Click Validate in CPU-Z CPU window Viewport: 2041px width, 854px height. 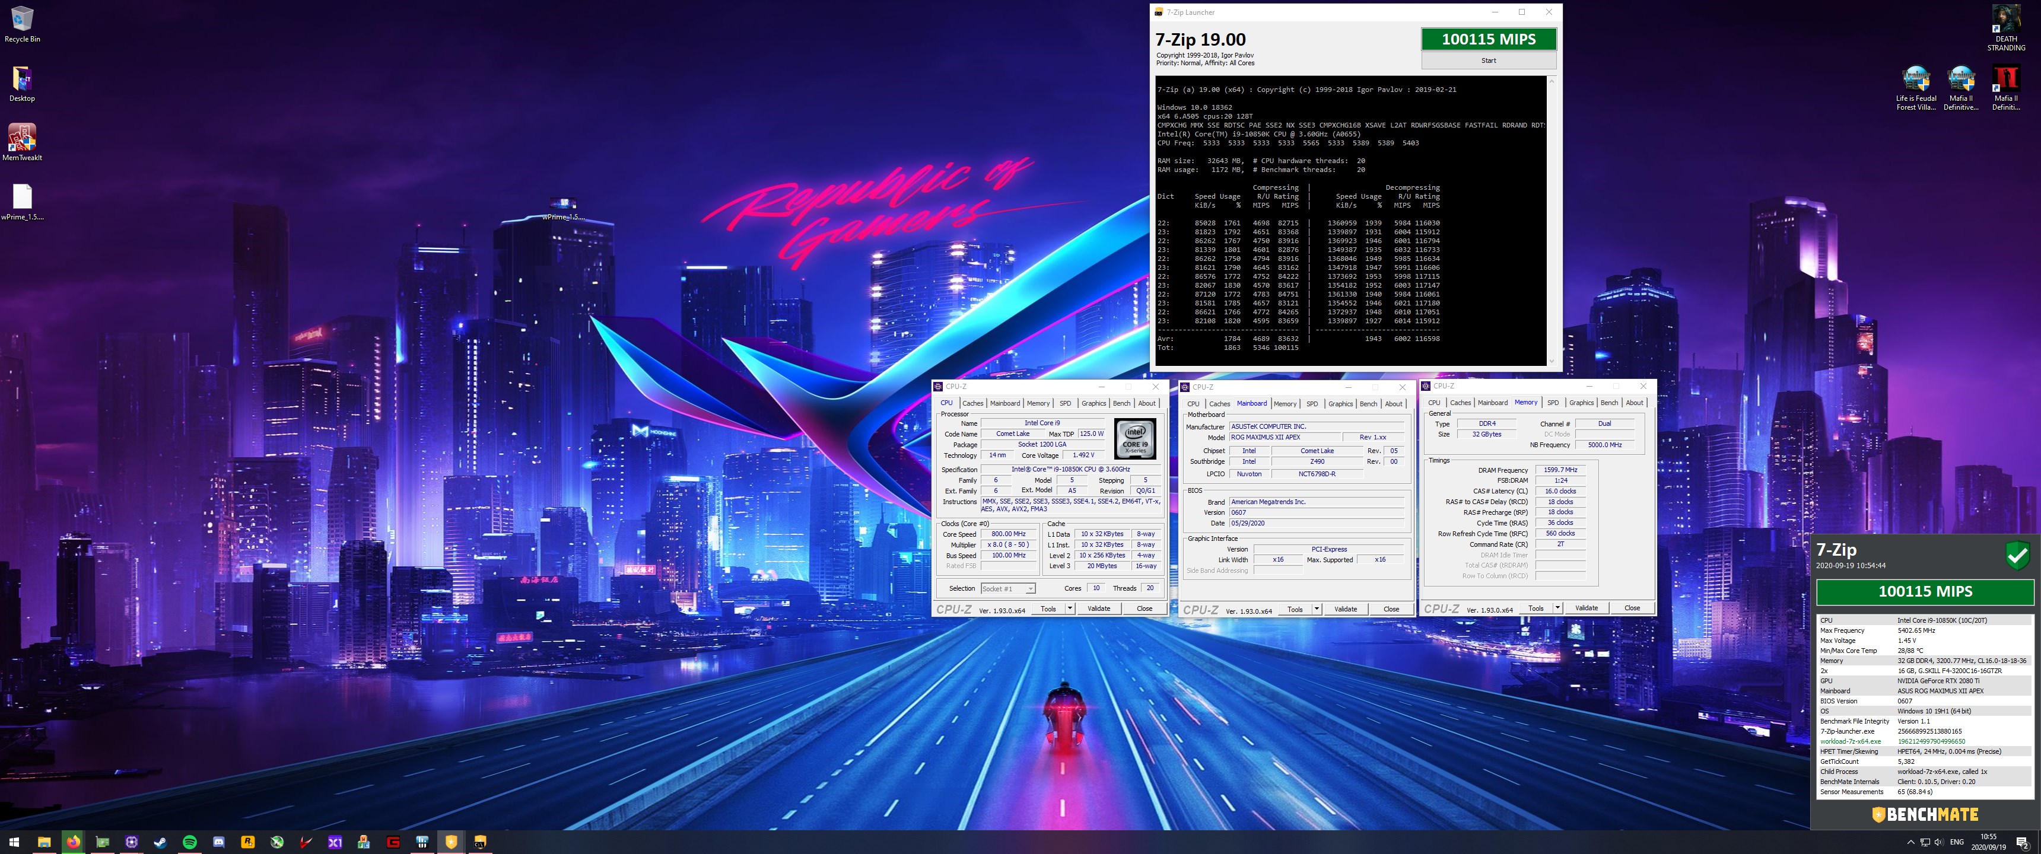pyautogui.click(x=1098, y=608)
